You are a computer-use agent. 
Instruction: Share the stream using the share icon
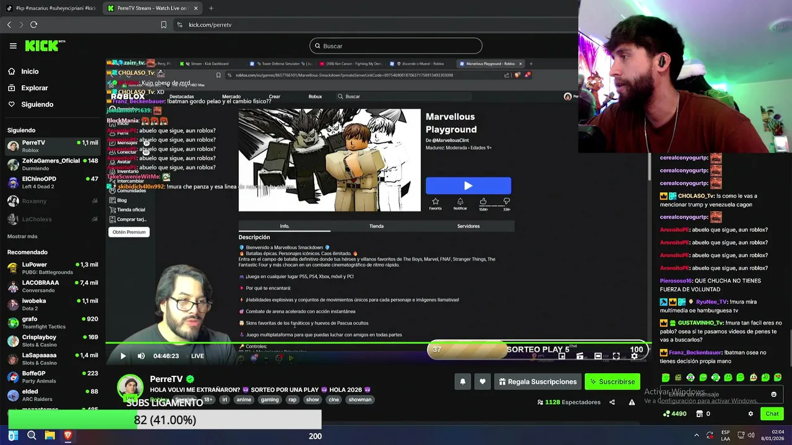pos(612,402)
